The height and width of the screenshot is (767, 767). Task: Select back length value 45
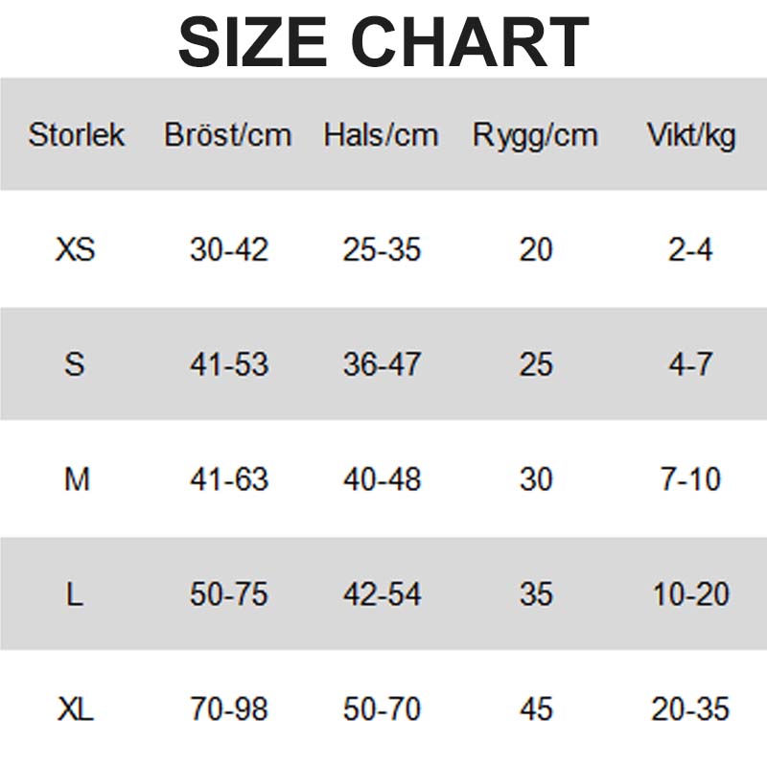coord(536,709)
